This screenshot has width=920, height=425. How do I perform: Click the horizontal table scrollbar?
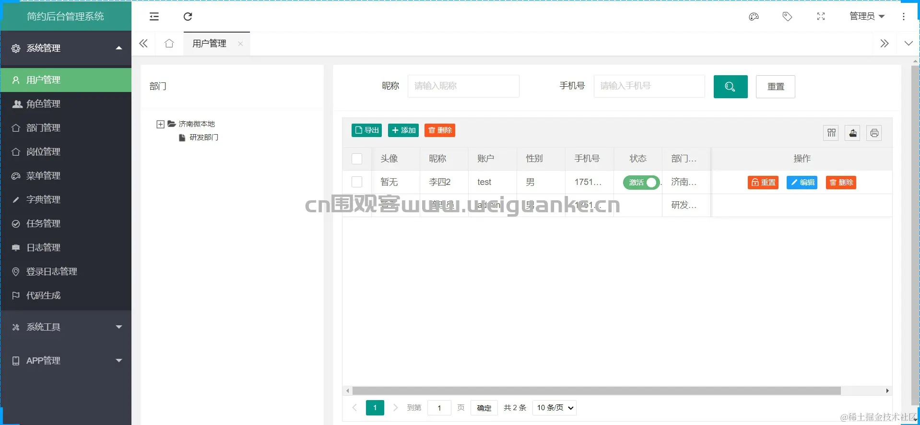point(596,391)
